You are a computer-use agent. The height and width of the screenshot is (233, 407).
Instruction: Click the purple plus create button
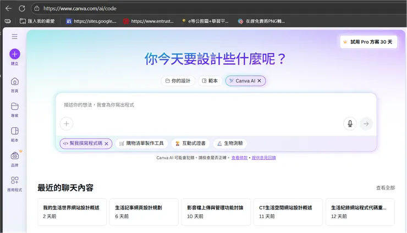pos(14,54)
